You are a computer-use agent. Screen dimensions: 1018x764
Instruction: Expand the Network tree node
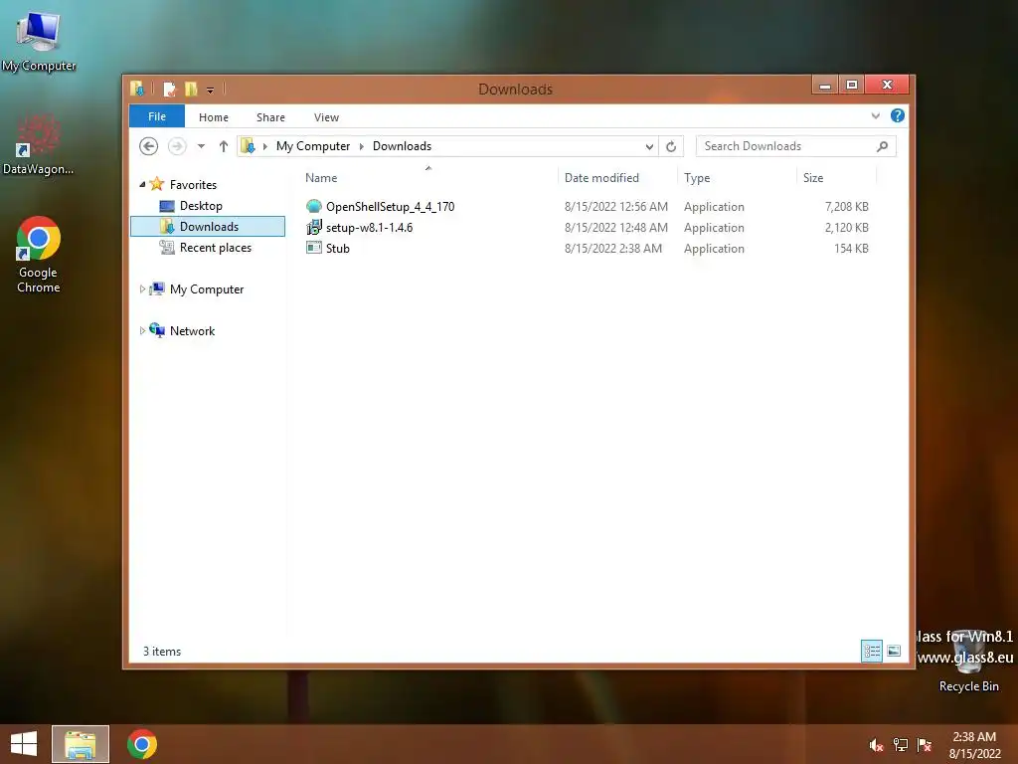click(x=142, y=330)
